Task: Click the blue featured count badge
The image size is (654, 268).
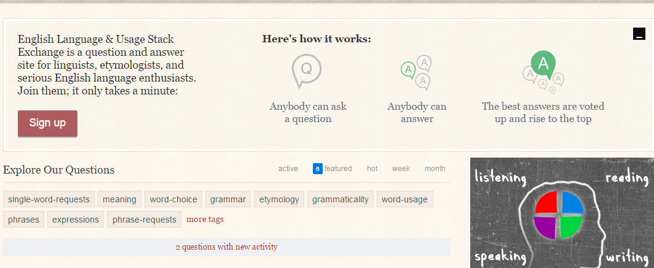Action: coord(318,169)
